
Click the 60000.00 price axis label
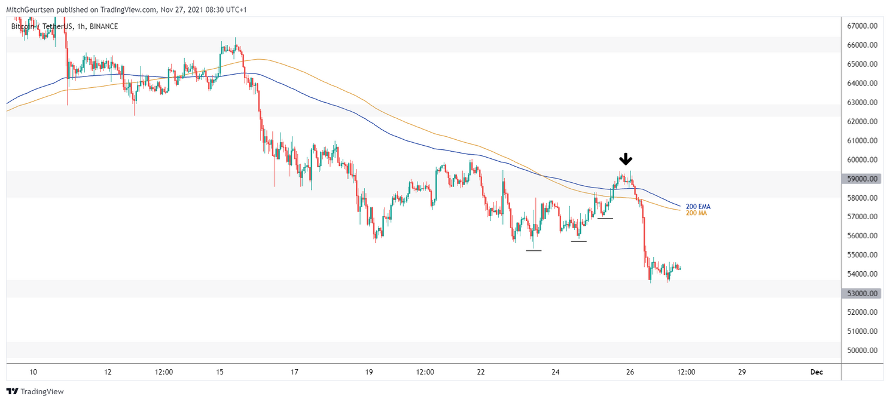point(862,159)
